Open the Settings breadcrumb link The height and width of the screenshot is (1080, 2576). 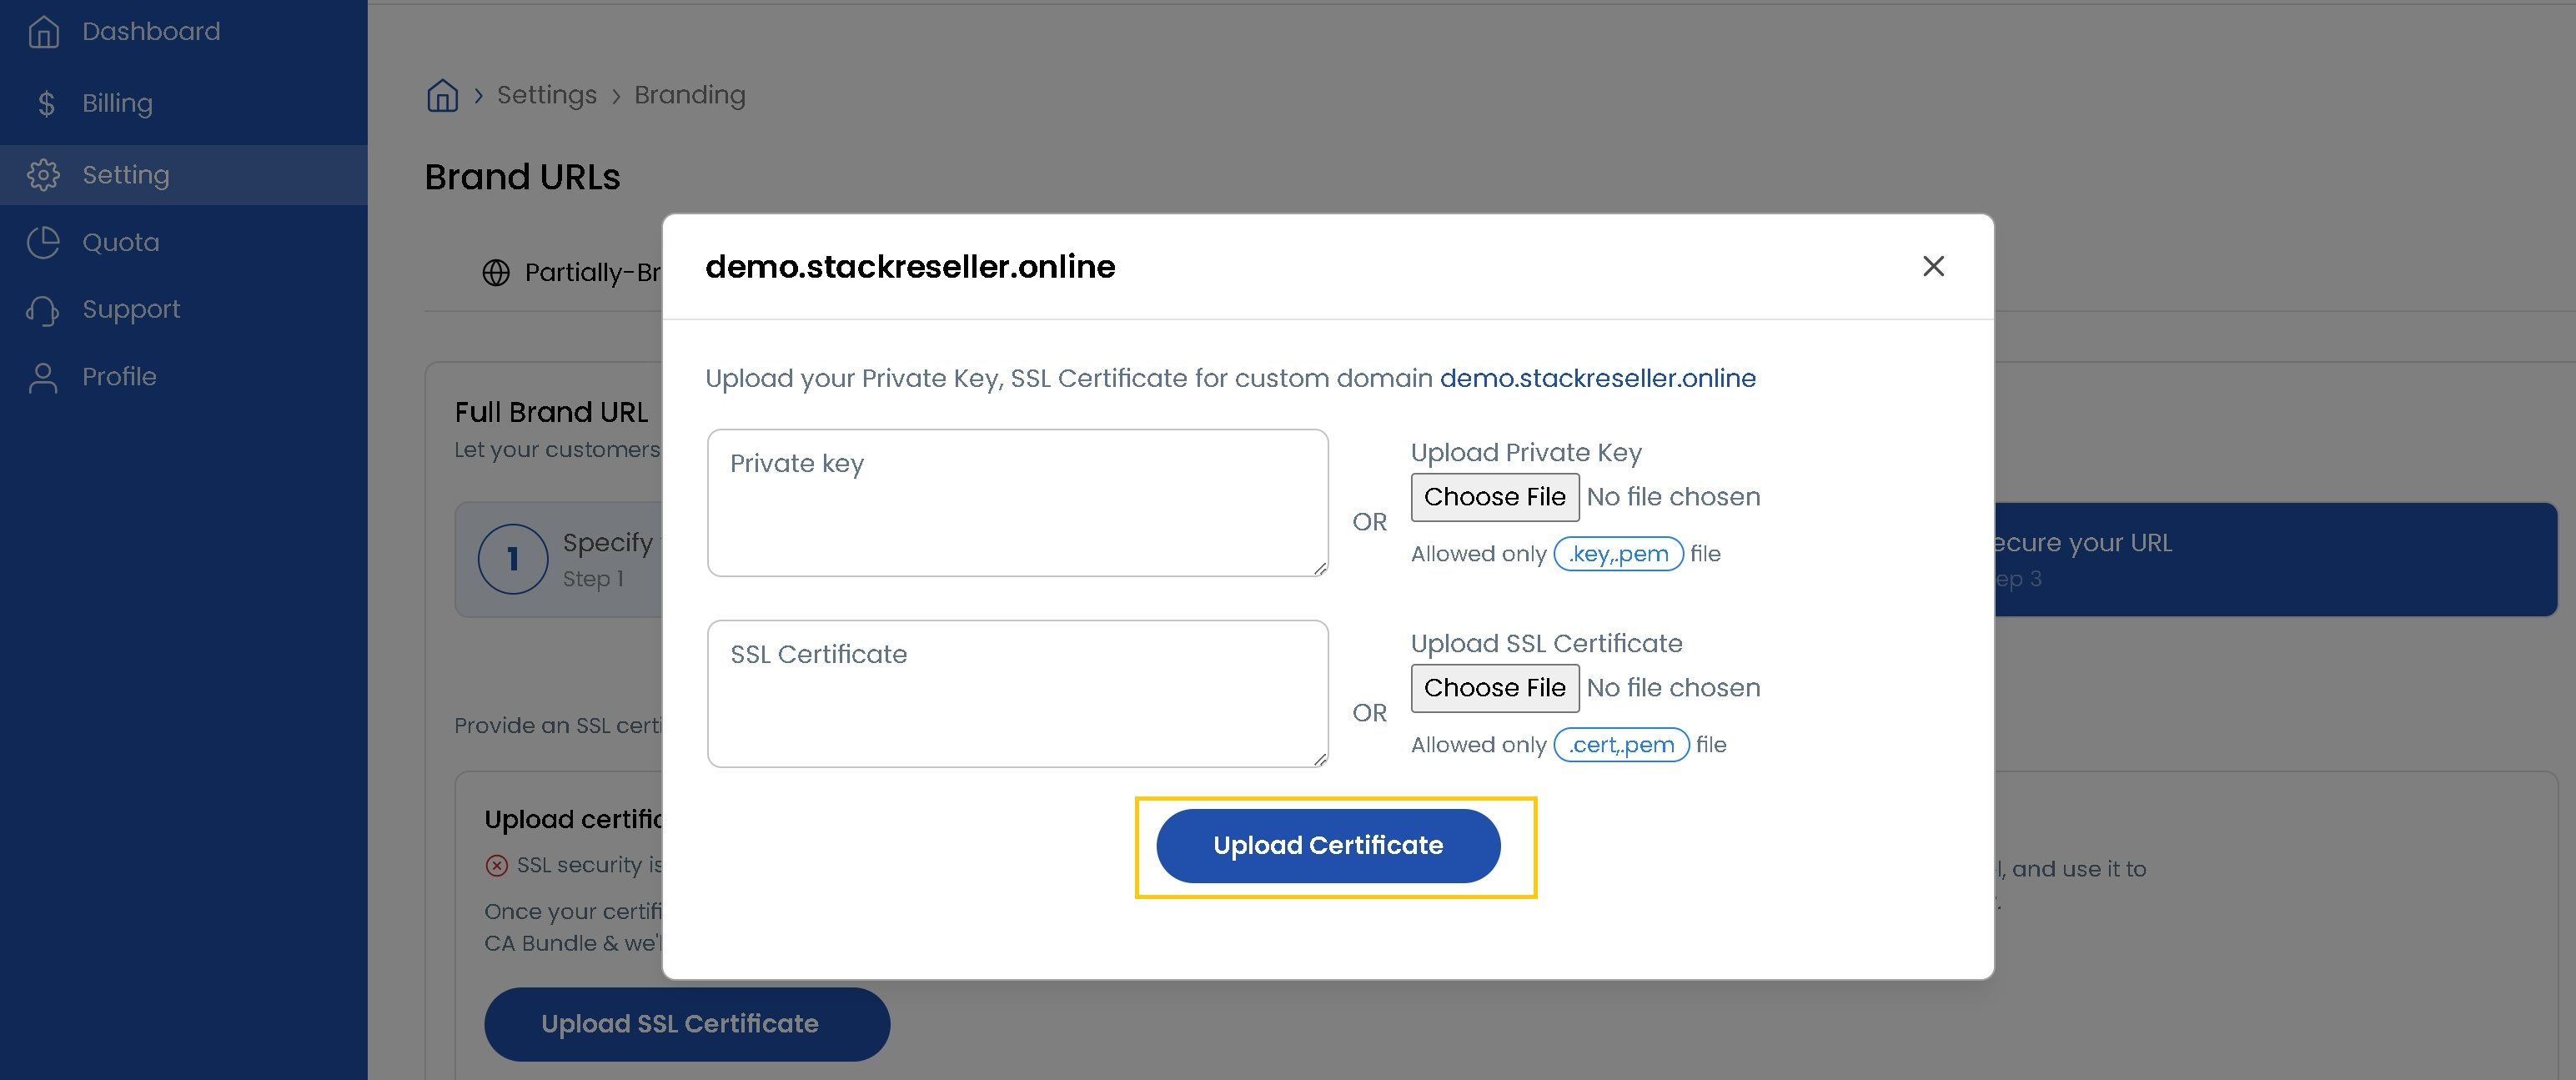pyautogui.click(x=546, y=95)
